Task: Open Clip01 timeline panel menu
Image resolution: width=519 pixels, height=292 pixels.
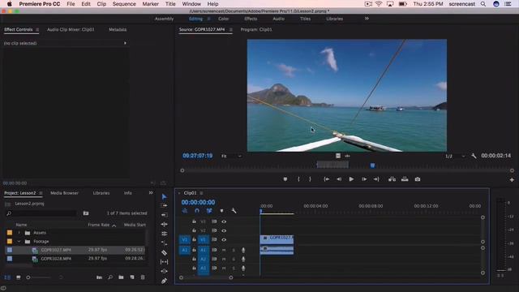Action: [x=201, y=193]
